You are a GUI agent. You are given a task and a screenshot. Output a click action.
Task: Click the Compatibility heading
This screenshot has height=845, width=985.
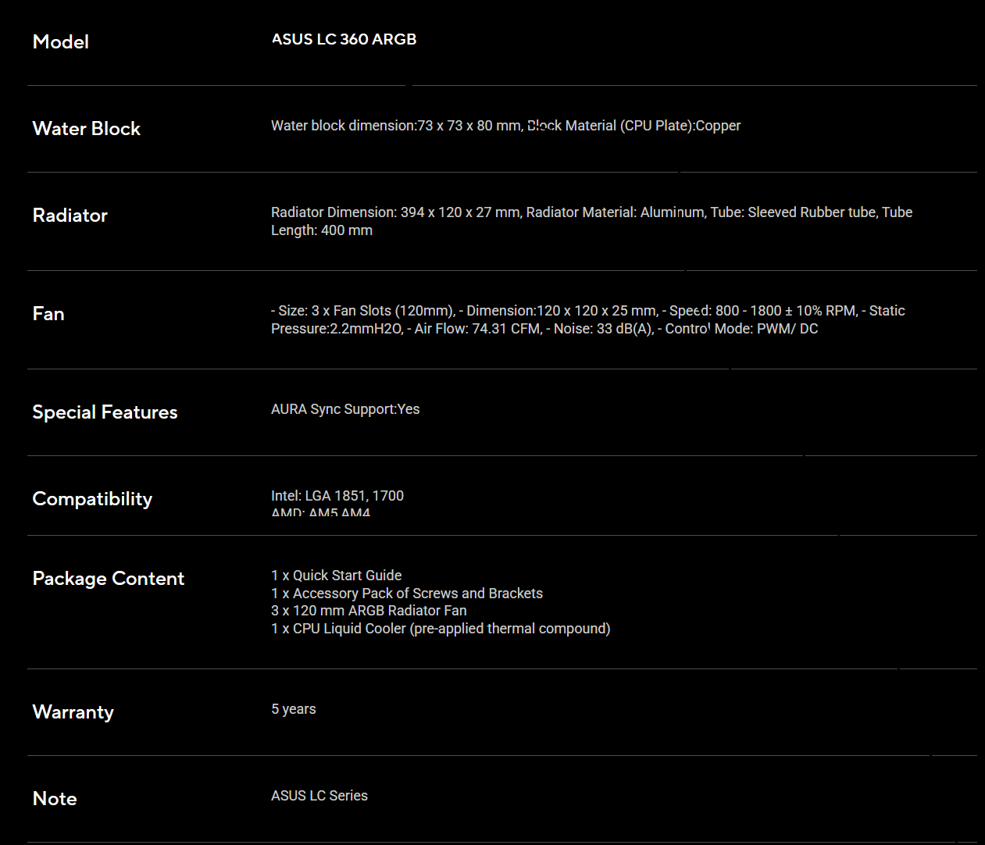click(92, 499)
